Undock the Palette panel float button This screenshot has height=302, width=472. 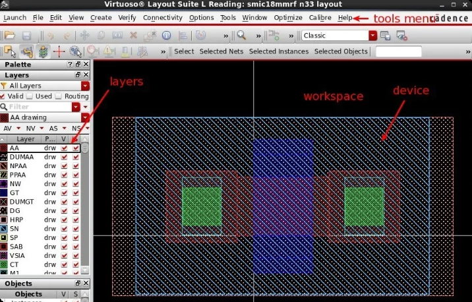tap(78, 64)
